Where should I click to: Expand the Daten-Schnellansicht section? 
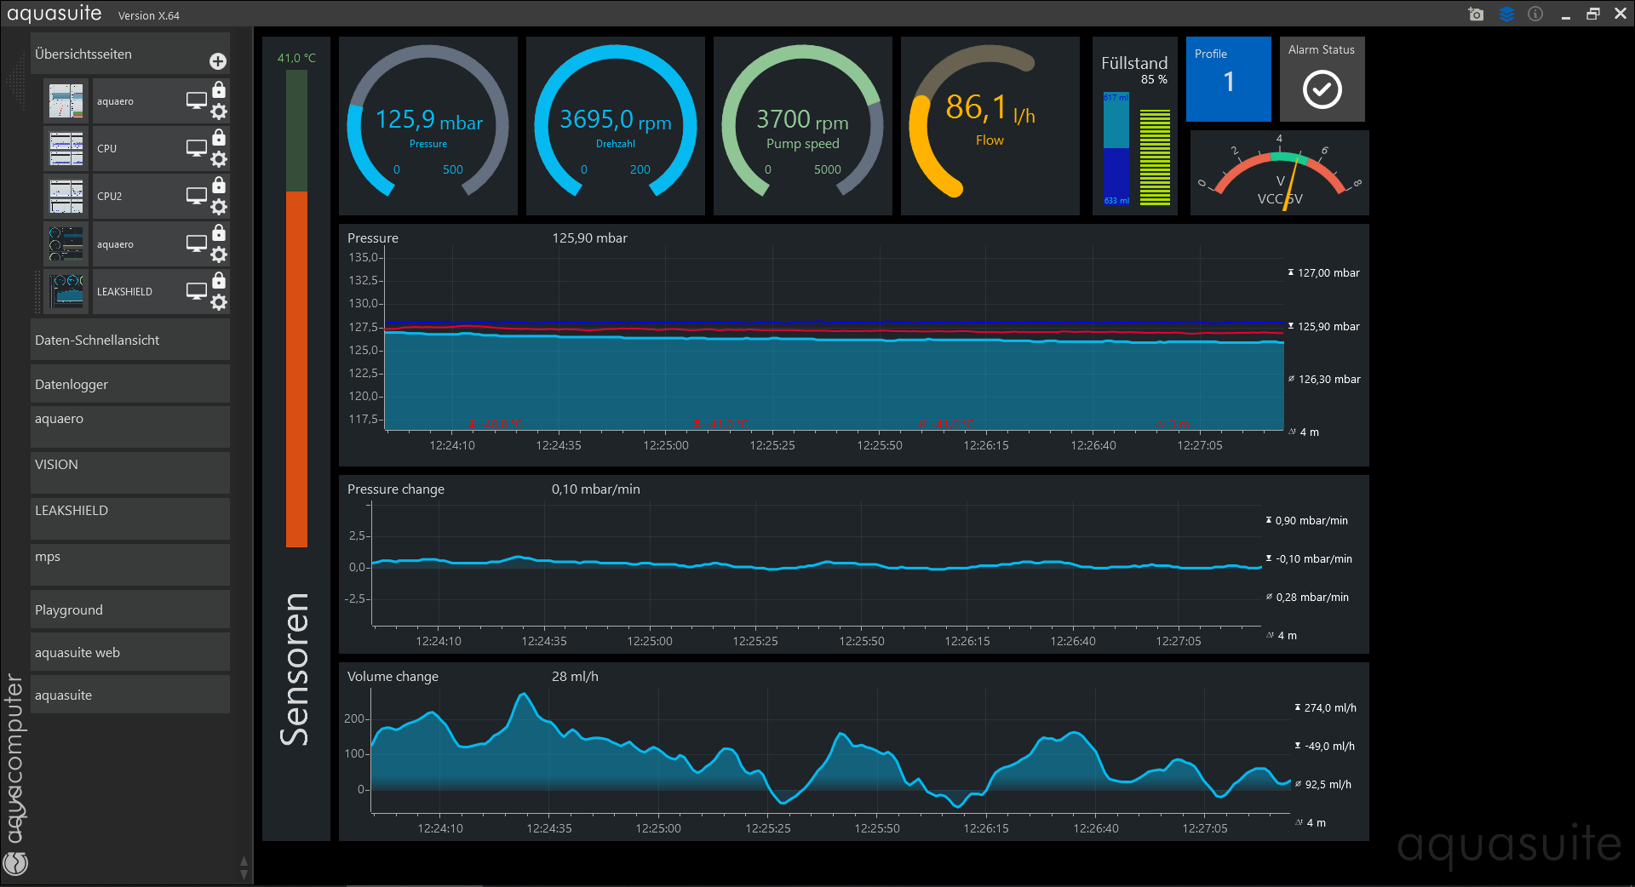[129, 340]
